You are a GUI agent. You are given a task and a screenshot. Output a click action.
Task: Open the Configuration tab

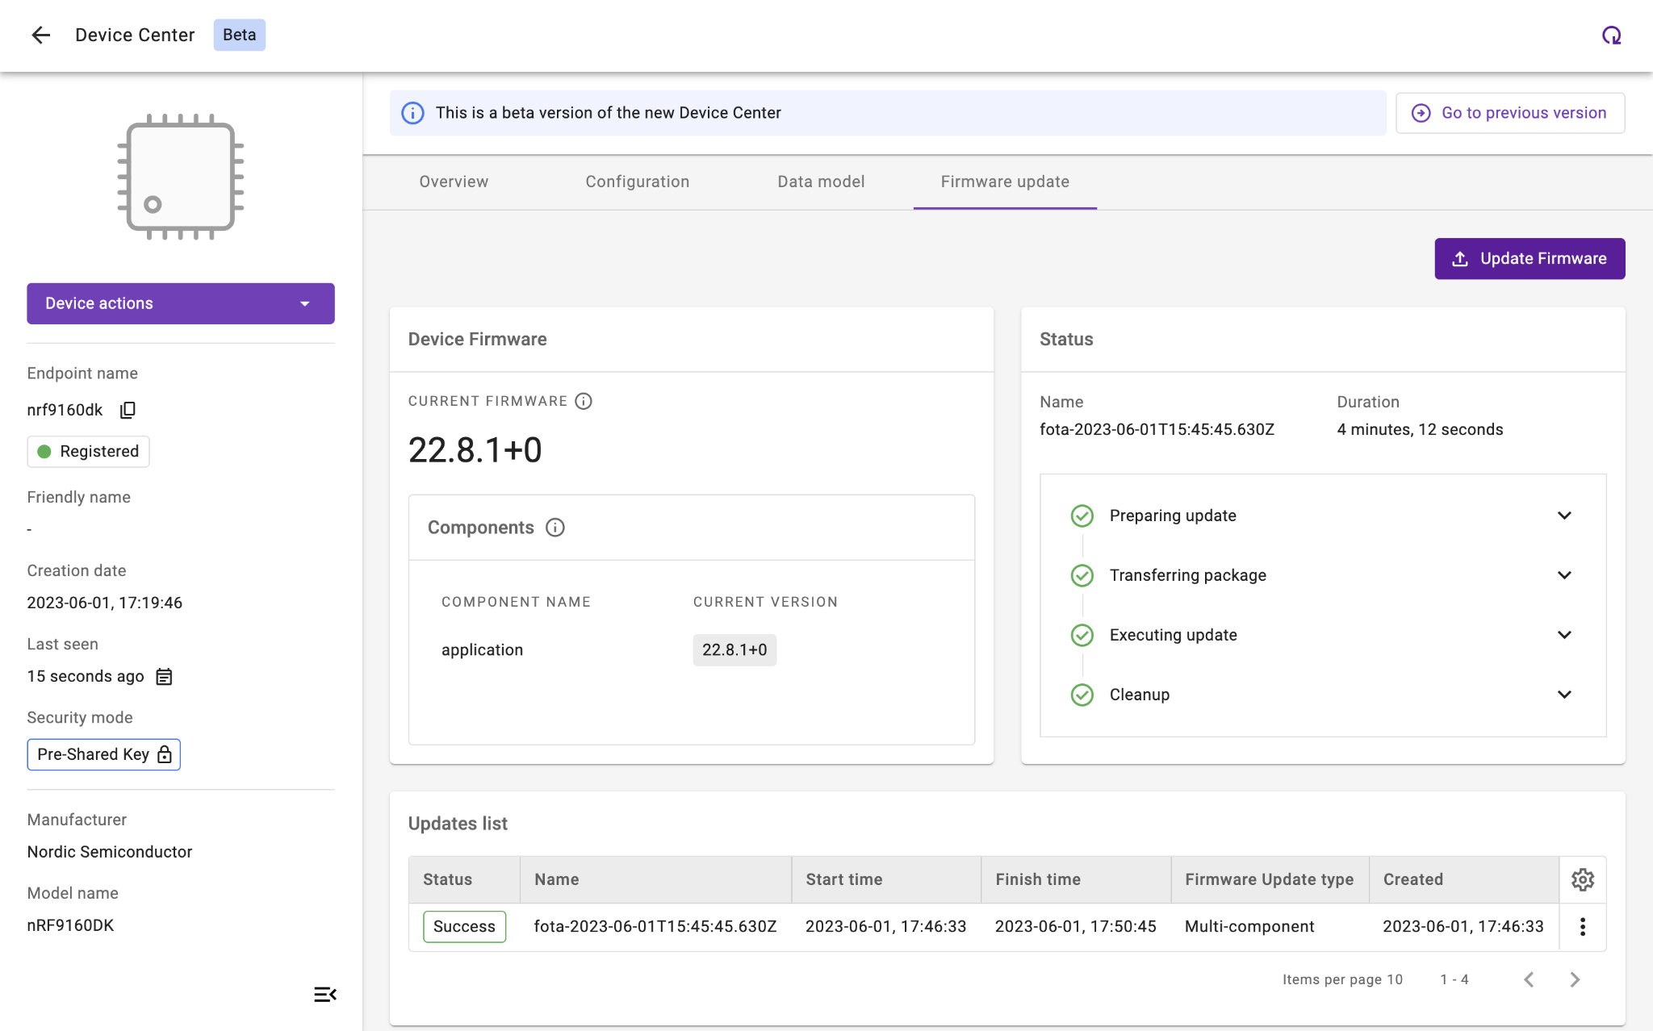tap(637, 182)
